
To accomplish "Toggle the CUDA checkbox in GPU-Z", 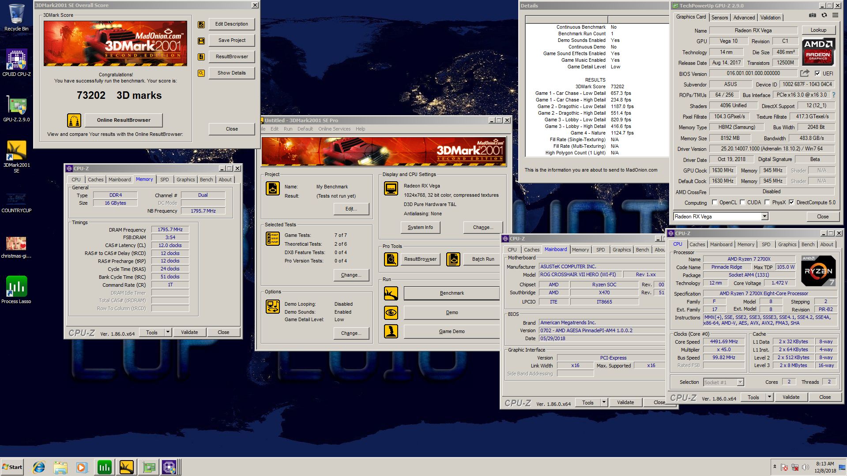I will pyautogui.click(x=742, y=202).
